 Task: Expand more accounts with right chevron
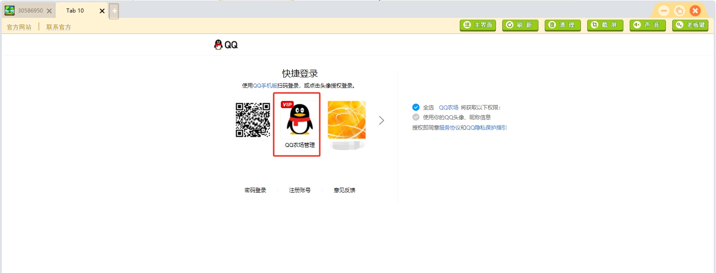(381, 120)
